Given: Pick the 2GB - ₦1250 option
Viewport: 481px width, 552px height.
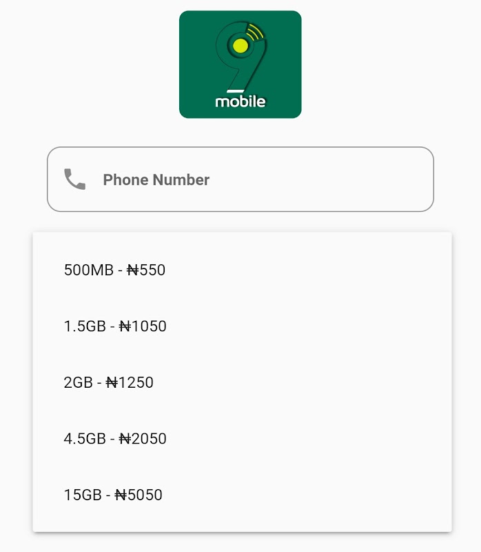Looking at the screenshot, I should 242,382.
